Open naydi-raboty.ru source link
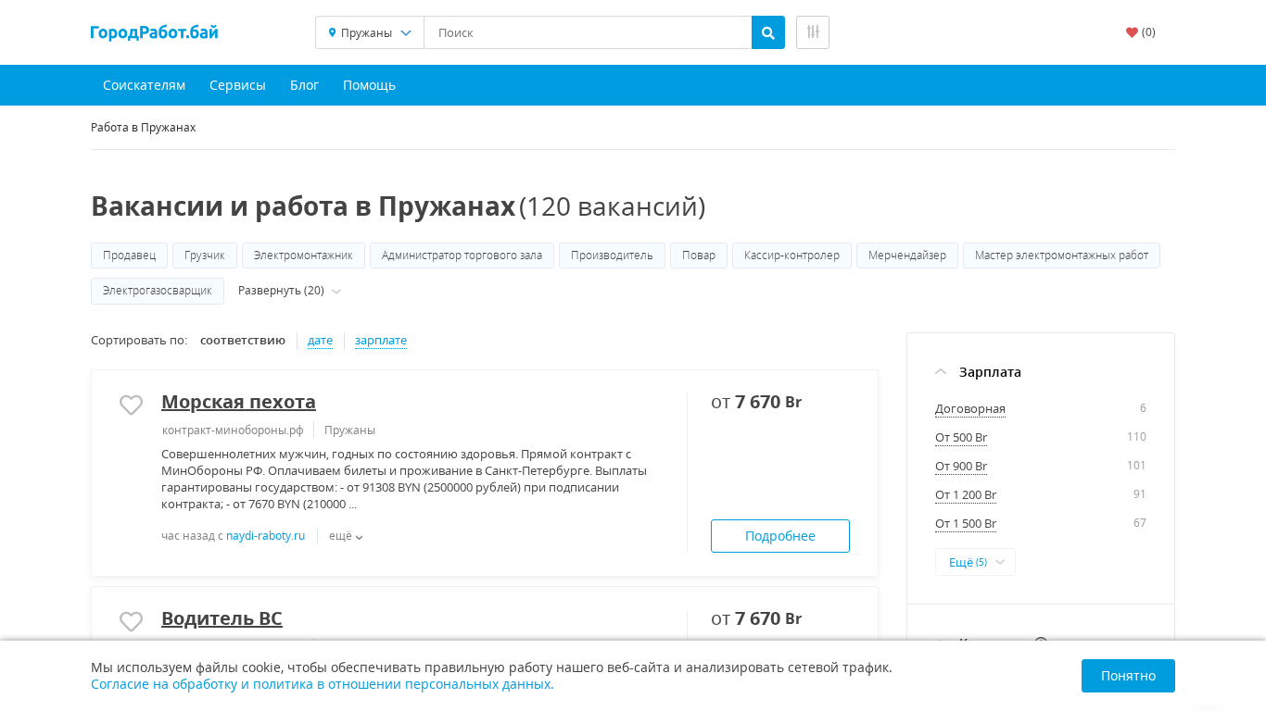 click(x=265, y=536)
